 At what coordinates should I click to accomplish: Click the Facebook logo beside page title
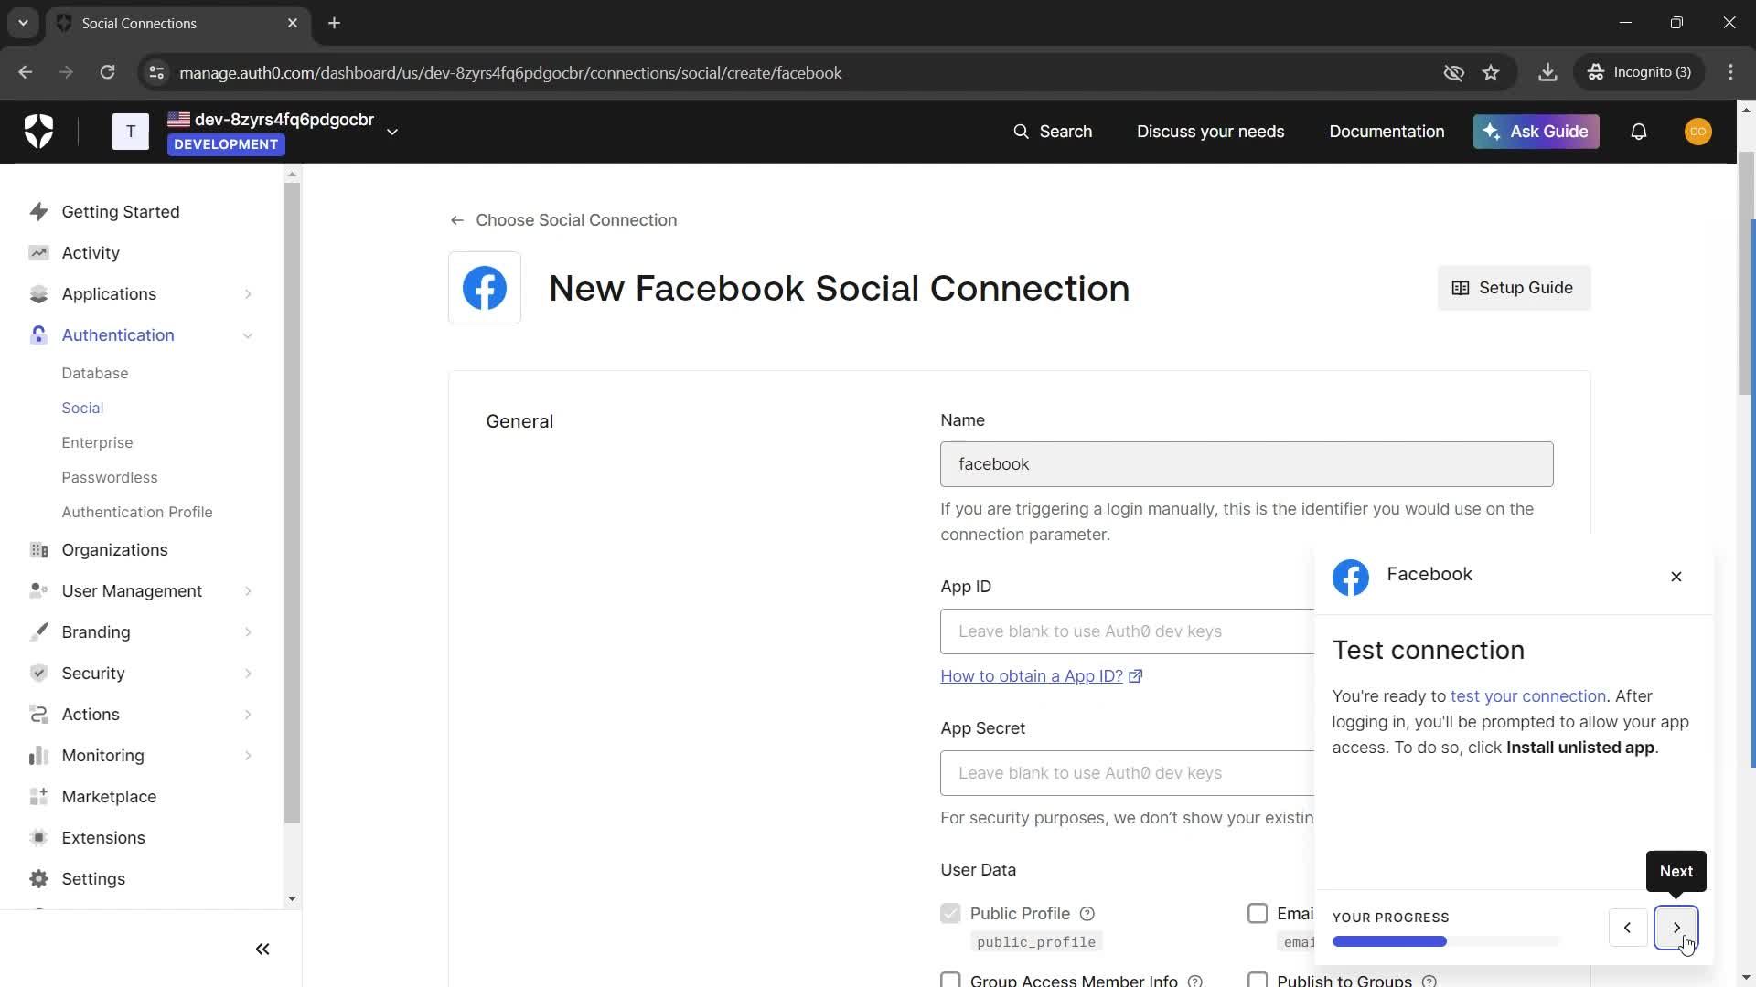pos(485,288)
